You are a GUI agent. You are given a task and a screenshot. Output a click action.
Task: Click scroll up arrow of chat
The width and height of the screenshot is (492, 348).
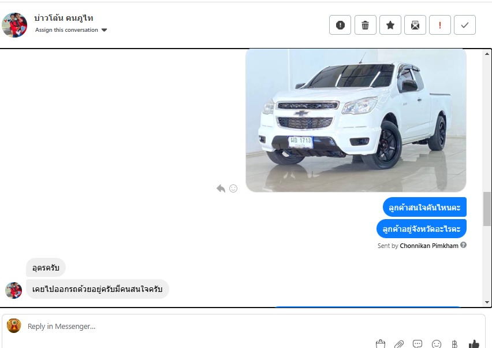tap(487, 54)
